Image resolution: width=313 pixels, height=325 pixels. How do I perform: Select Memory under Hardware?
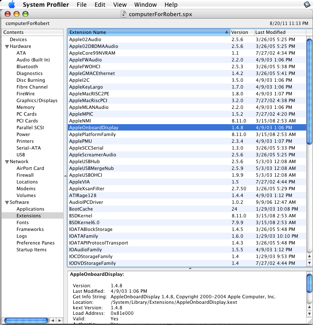25,107
